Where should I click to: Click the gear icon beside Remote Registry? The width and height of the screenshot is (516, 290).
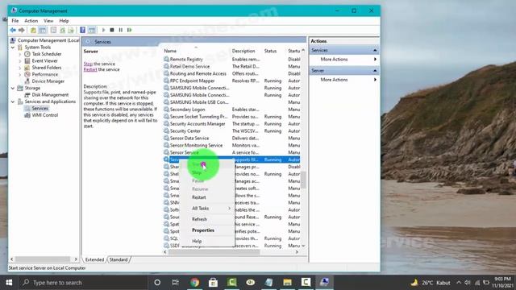click(x=166, y=59)
